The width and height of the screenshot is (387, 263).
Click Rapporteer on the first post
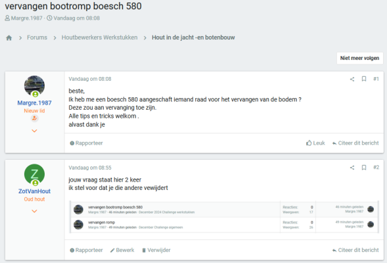[86, 143]
